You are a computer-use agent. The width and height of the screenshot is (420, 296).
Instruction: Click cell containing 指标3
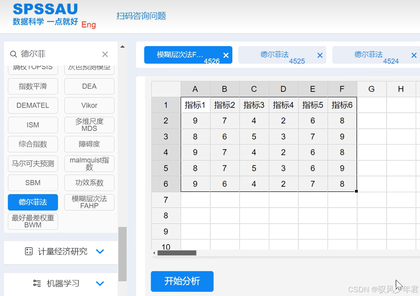point(254,105)
